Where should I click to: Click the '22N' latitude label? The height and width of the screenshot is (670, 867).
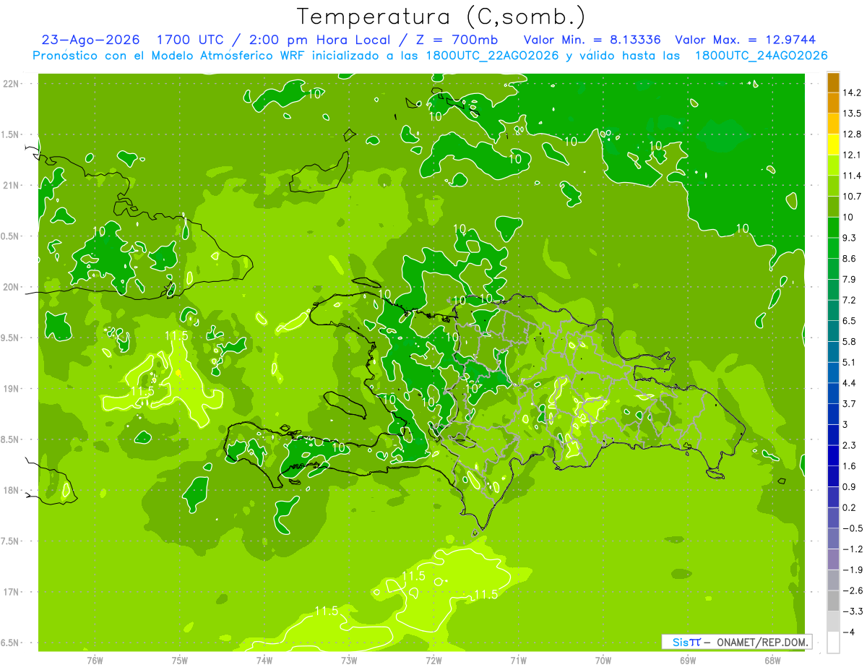tap(12, 84)
